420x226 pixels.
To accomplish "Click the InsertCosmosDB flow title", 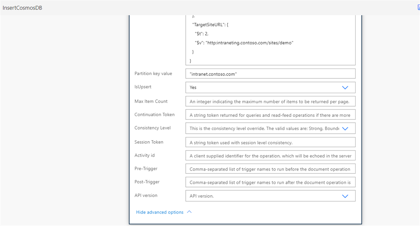I will pos(22,8).
